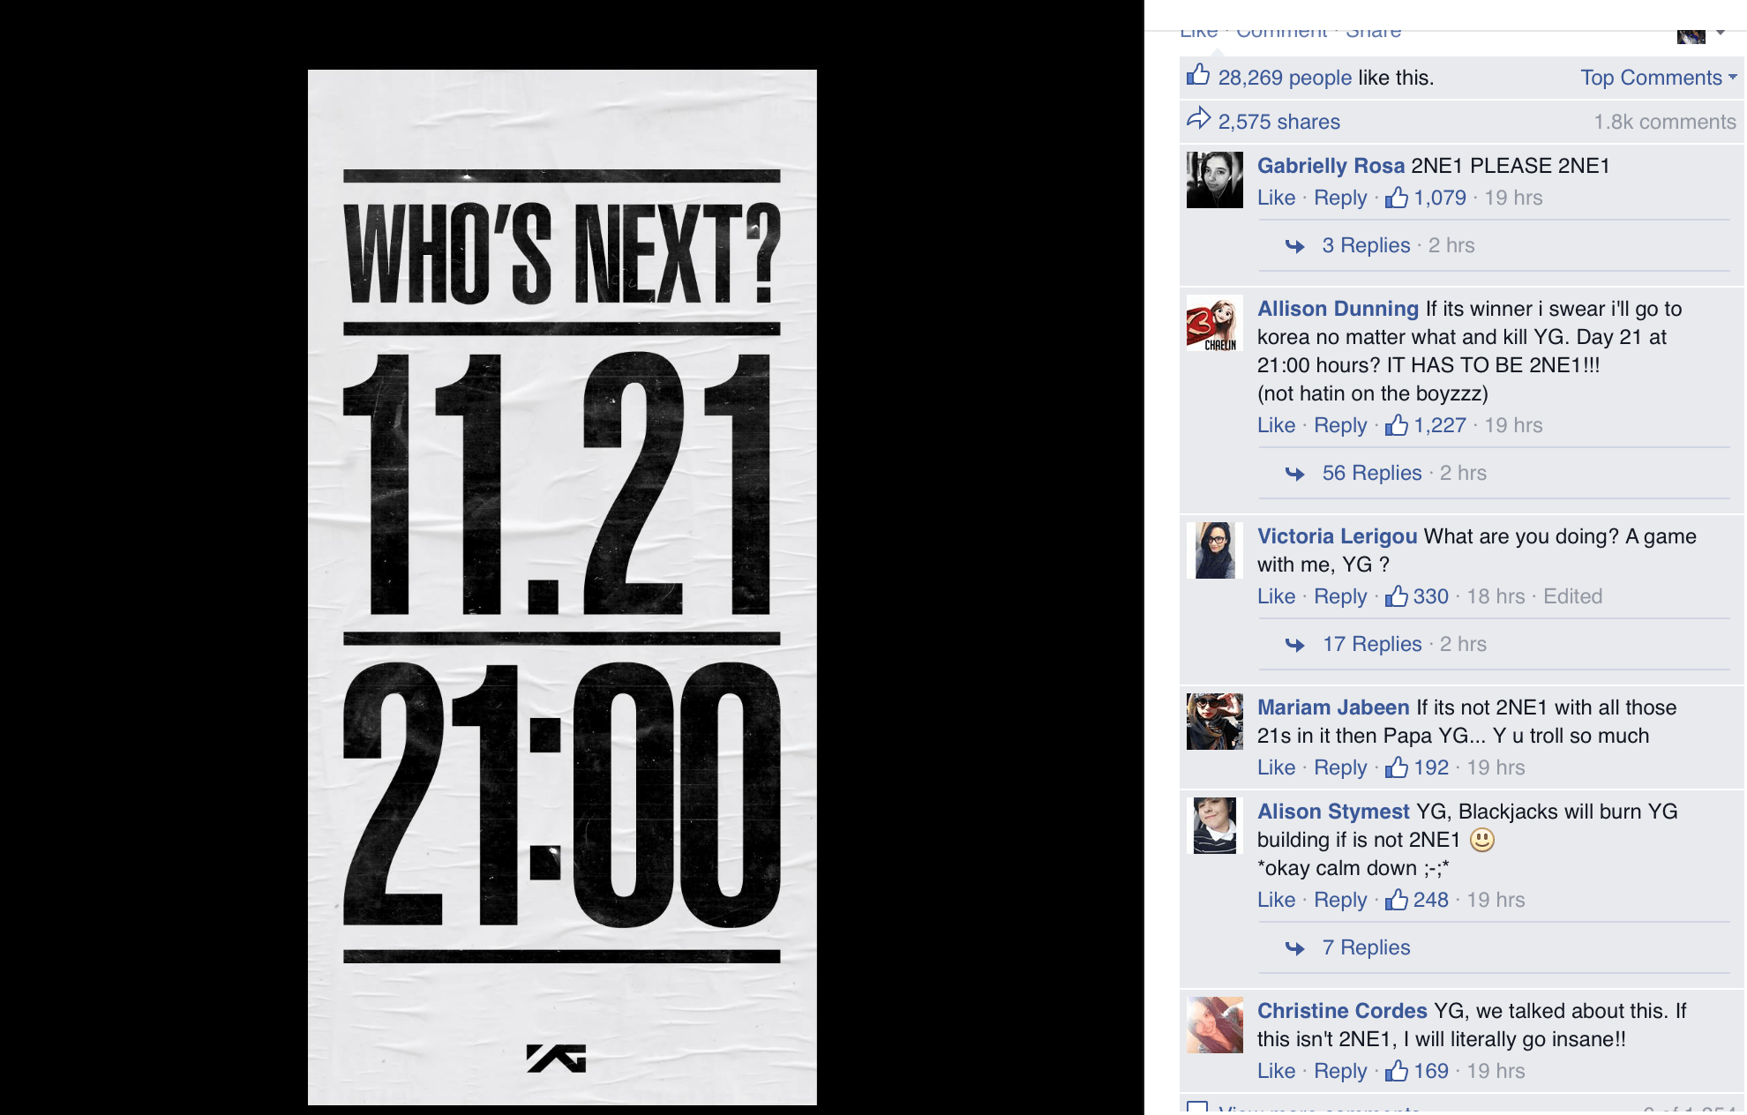Click the thumbs-up icon beside 28,269 people
Viewport: 1747px width, 1115px height.
click(1198, 74)
